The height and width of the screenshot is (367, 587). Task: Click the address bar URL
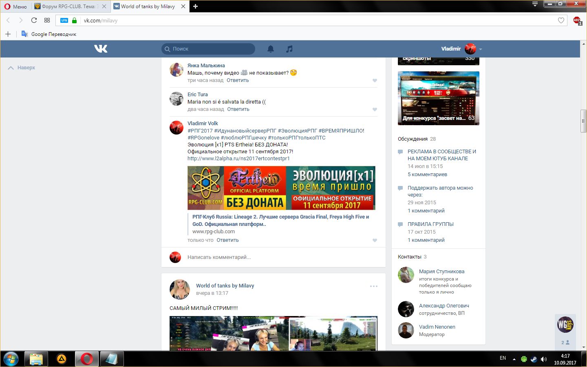tap(100, 20)
